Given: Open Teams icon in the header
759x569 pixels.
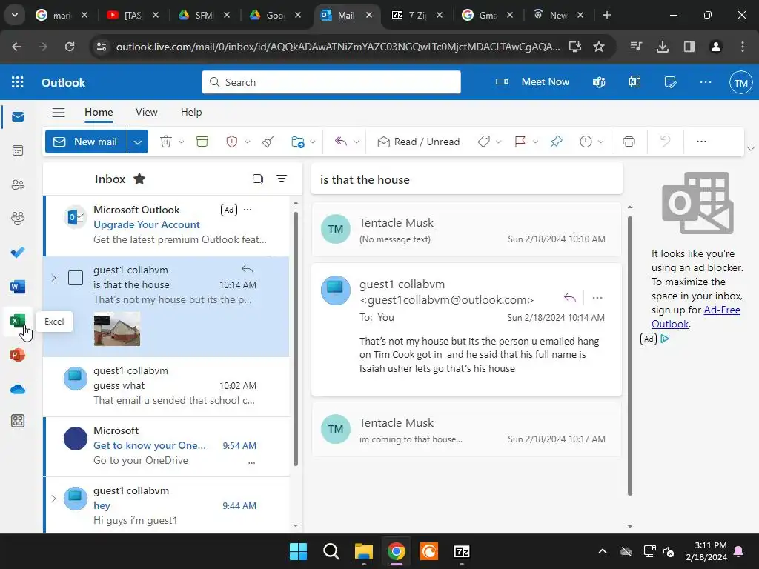Looking at the screenshot, I should [599, 81].
